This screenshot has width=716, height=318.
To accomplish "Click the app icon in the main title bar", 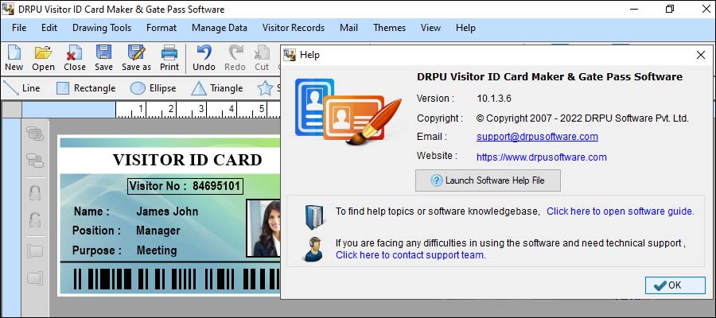I will click(x=8, y=9).
